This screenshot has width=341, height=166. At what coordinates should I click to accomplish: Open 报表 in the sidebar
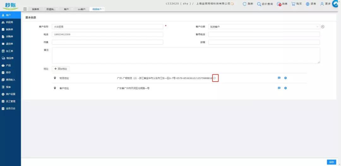tap(10, 87)
